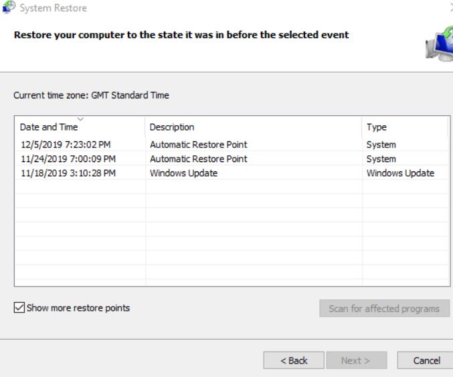Cancel the System Restore wizard
This screenshot has width=453, height=377.
coord(426,360)
